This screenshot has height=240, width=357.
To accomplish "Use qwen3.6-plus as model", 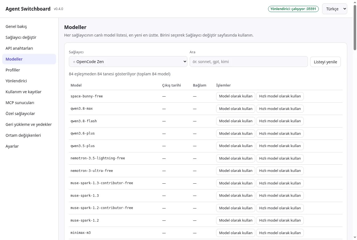I will [236, 133].
